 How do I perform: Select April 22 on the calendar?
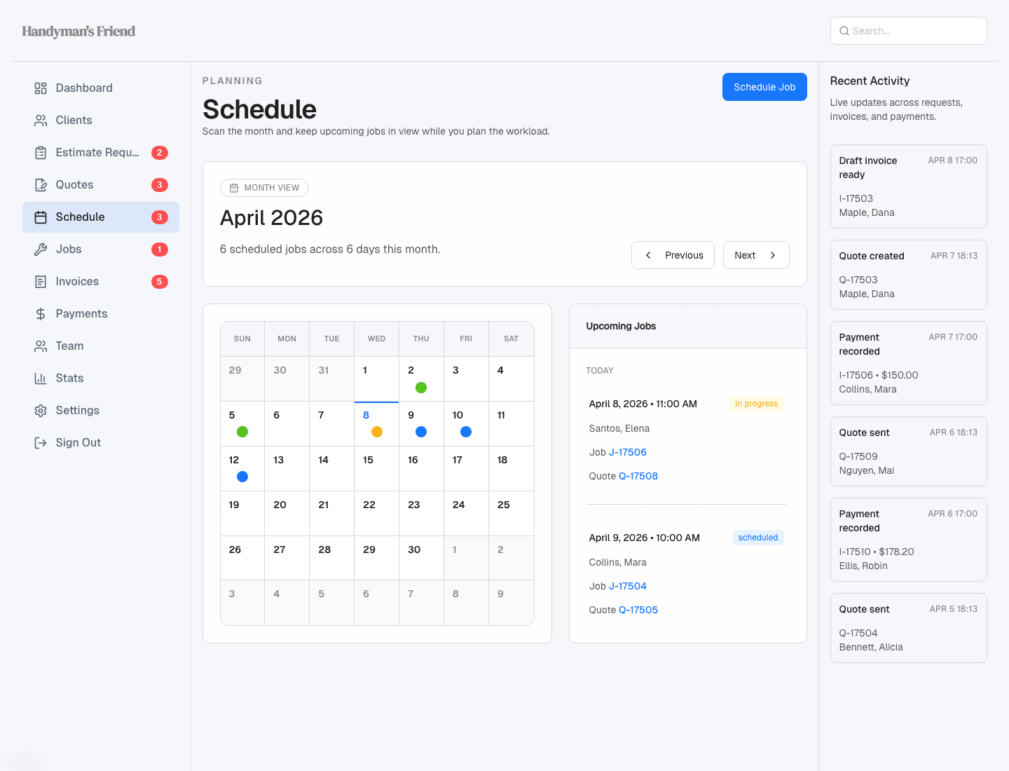pos(377,513)
